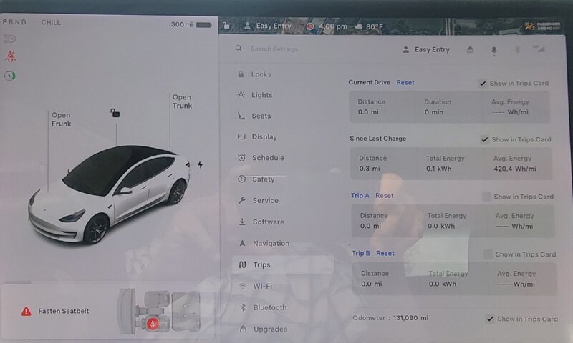This screenshot has width=573, height=343.
Task: Select Easy Entry profile in top status bar
Action: 267,26
